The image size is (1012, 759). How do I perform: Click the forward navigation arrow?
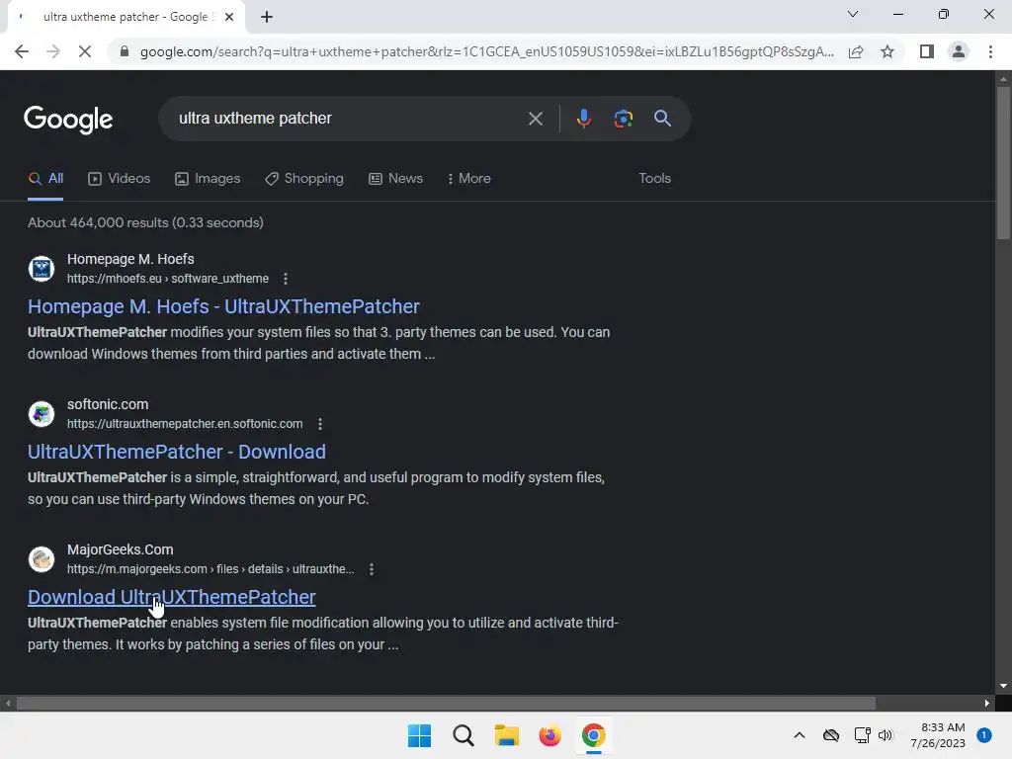53,51
